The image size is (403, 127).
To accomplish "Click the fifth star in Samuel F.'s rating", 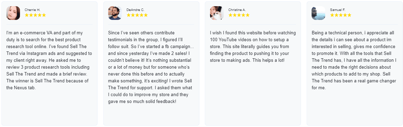I will [349, 15].
